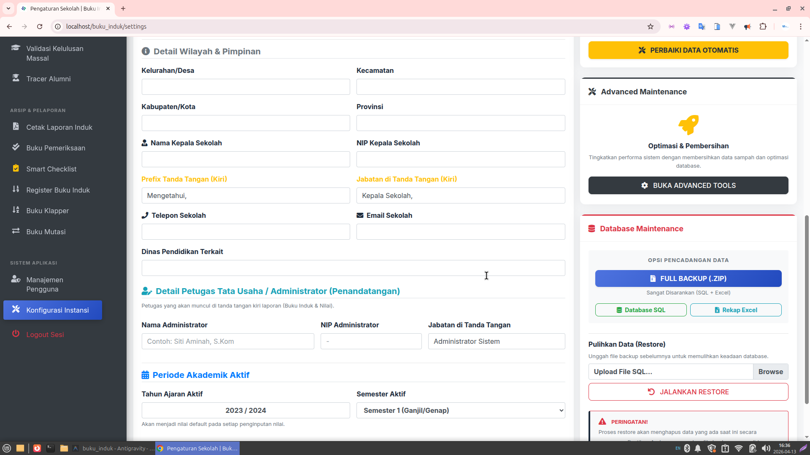810x455 pixels.
Task: Click the browser extensions puzzle icon
Action: click(x=763, y=27)
